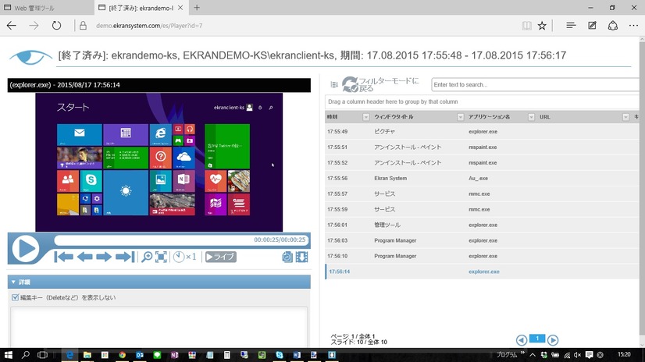The image size is (645, 362).
Task: Collapse the 詳細 details panel
Action: [13, 282]
